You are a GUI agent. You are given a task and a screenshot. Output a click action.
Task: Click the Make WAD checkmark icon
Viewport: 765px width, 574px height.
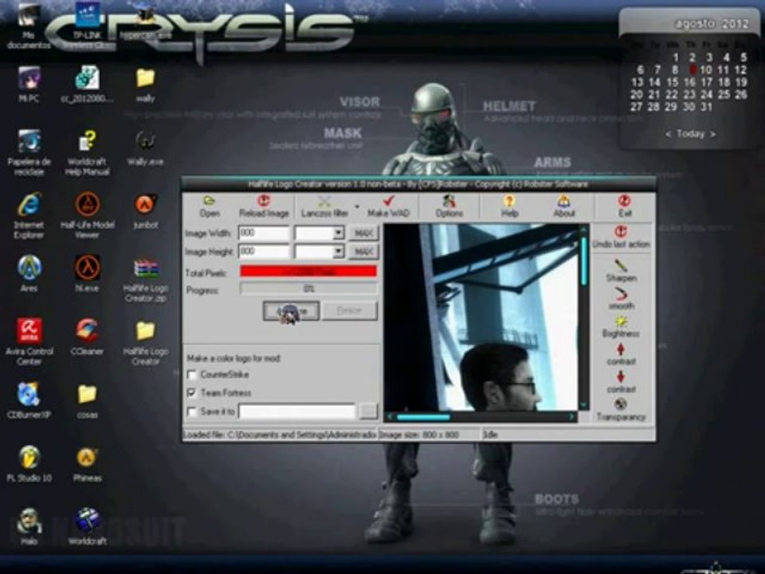[388, 201]
